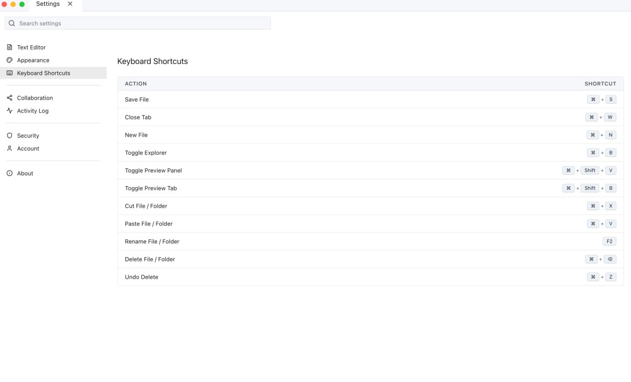Click the Account person icon
631x382 pixels.
tap(10, 148)
